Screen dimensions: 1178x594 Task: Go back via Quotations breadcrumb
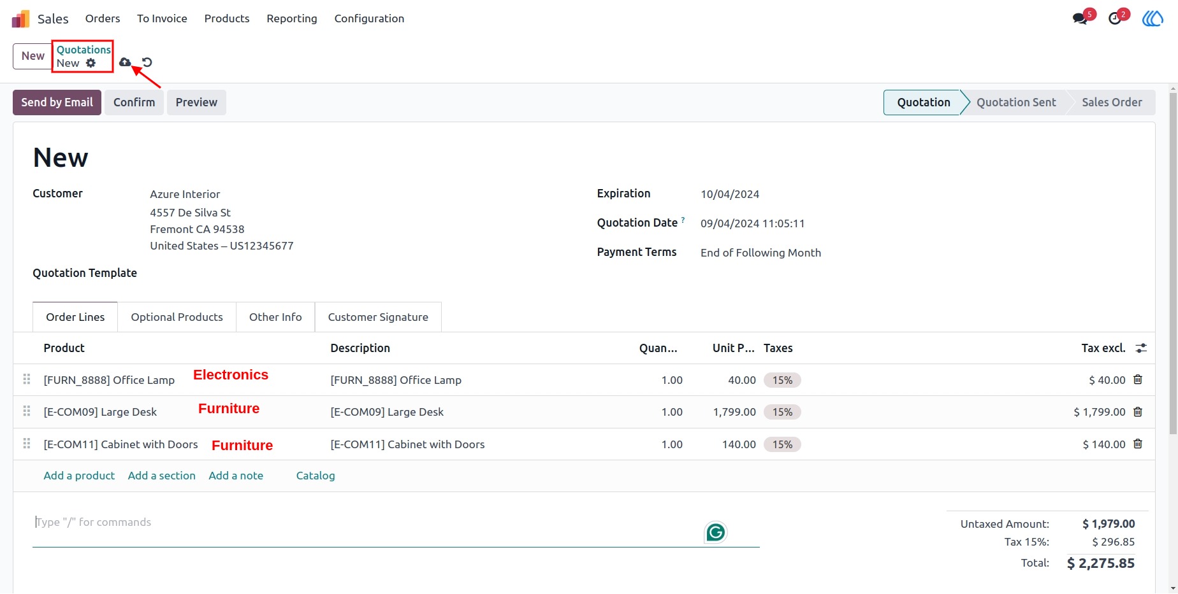click(84, 50)
